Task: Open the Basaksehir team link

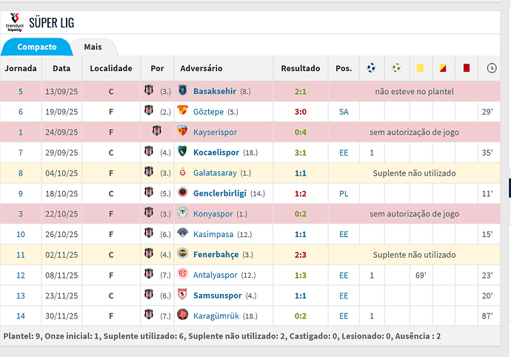Action: coord(215,91)
